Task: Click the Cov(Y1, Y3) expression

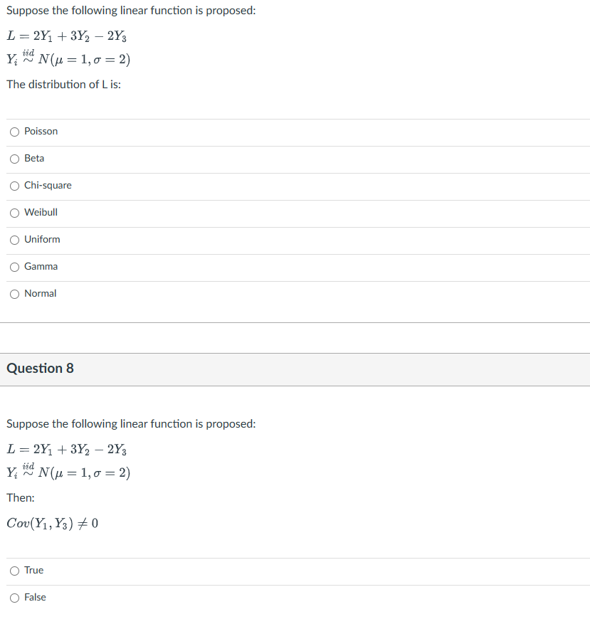Action: click(51, 524)
